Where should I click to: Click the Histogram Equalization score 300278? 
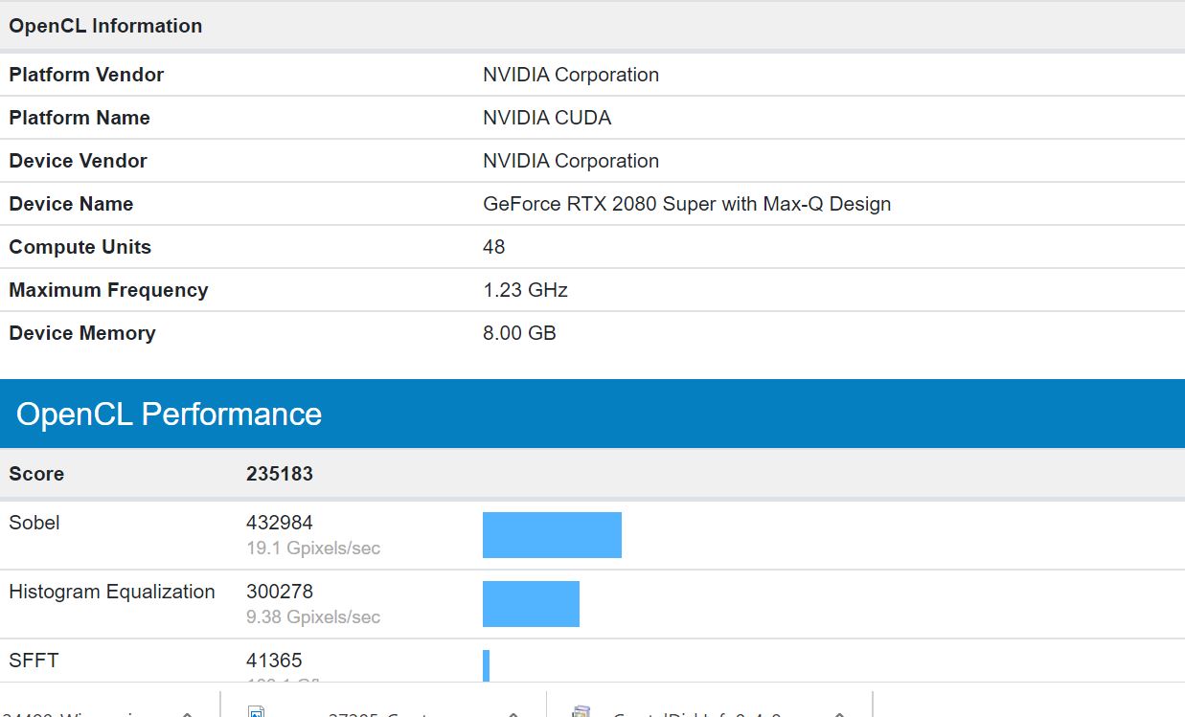[x=280, y=592]
